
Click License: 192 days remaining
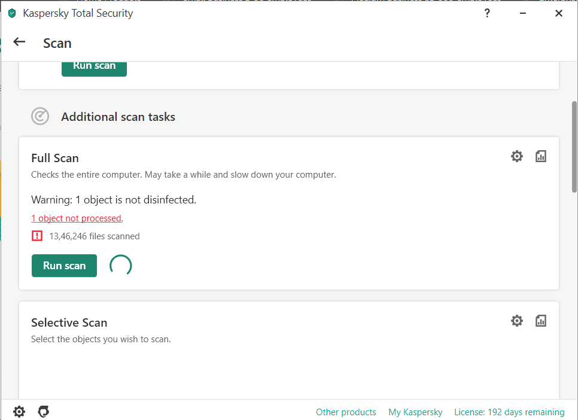pyautogui.click(x=509, y=412)
